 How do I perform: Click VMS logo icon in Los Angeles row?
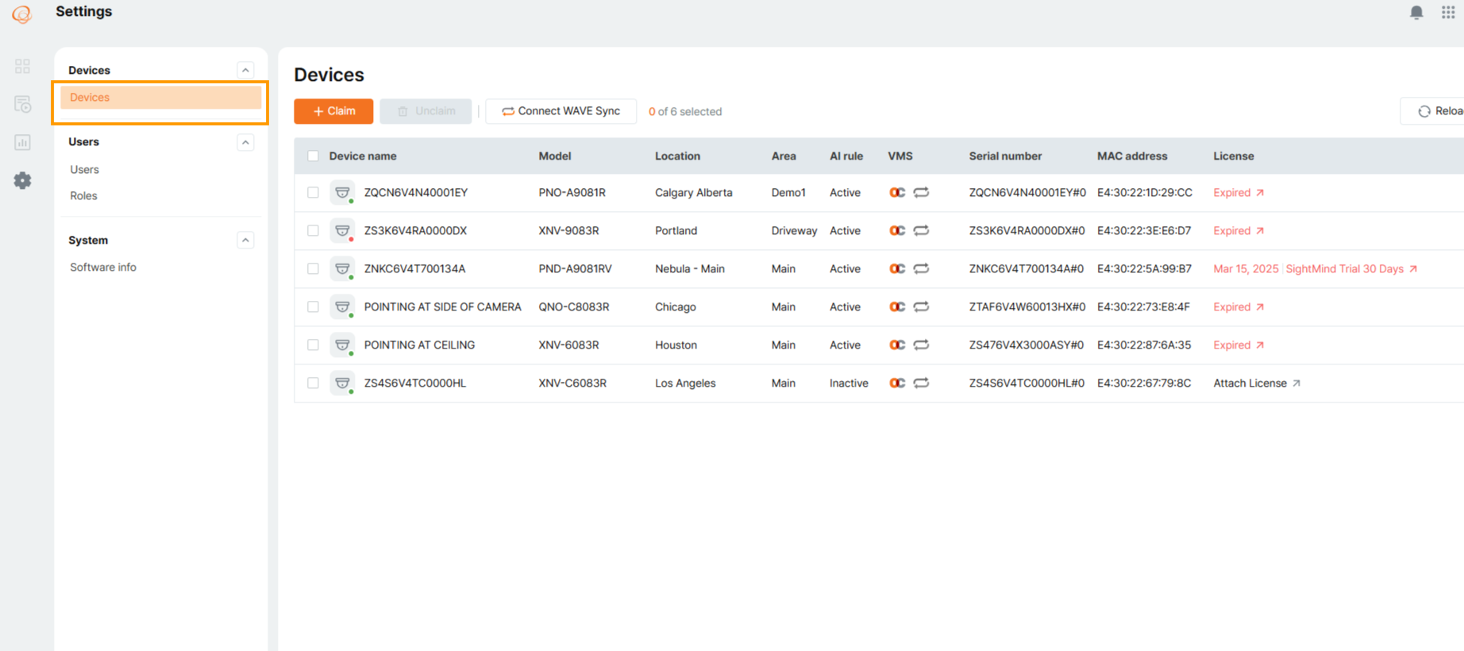[x=897, y=383]
